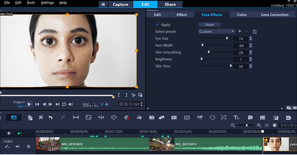The image size is (297, 155).
Task: Play the preview
Action: [x=29, y=104]
